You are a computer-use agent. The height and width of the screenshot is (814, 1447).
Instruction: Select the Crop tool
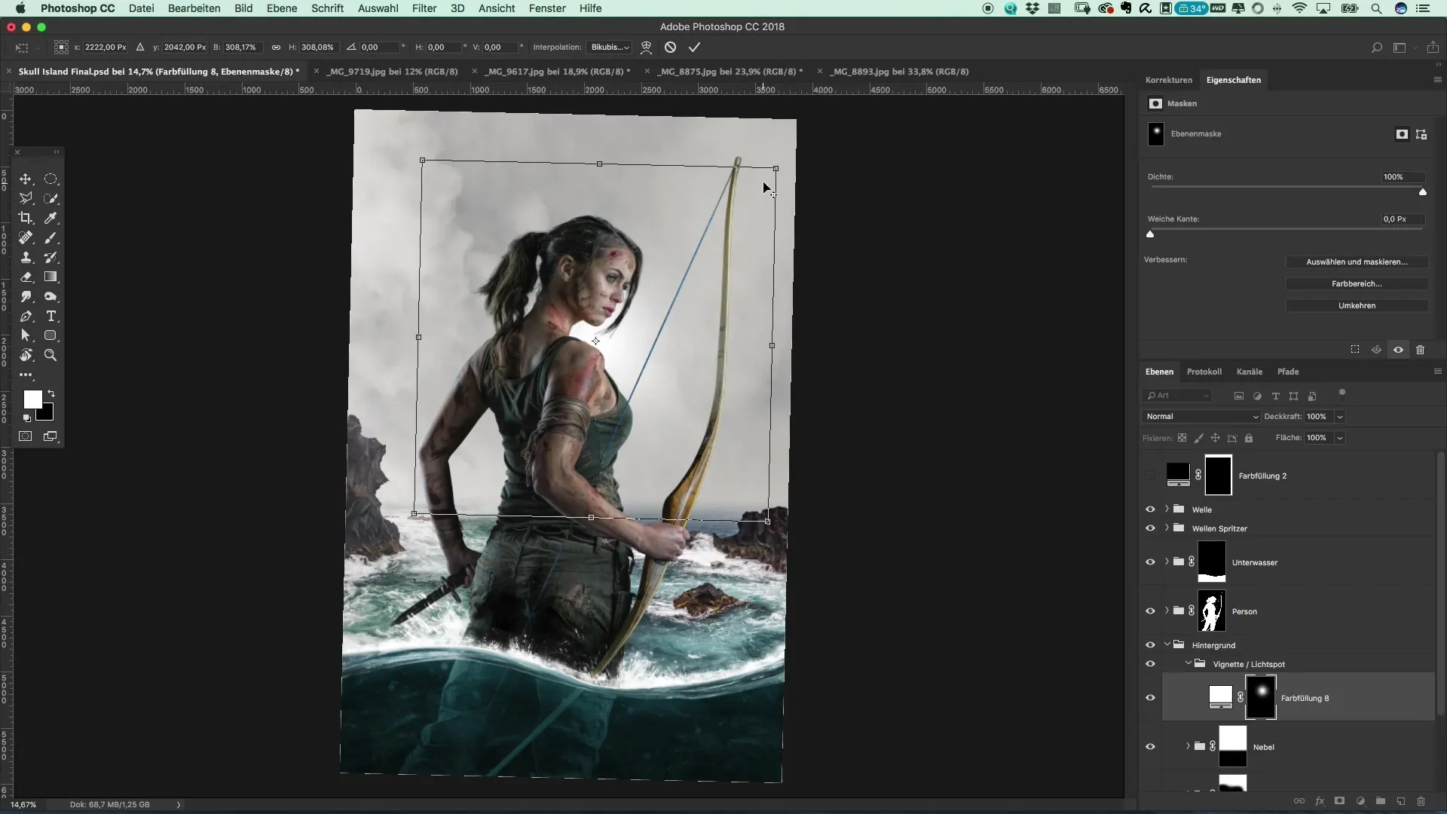coord(26,218)
